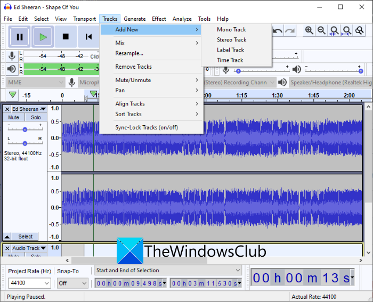Viewport: 373px width, 302px height.
Task: Close the Audio Track with its X
Action: pos(7,248)
